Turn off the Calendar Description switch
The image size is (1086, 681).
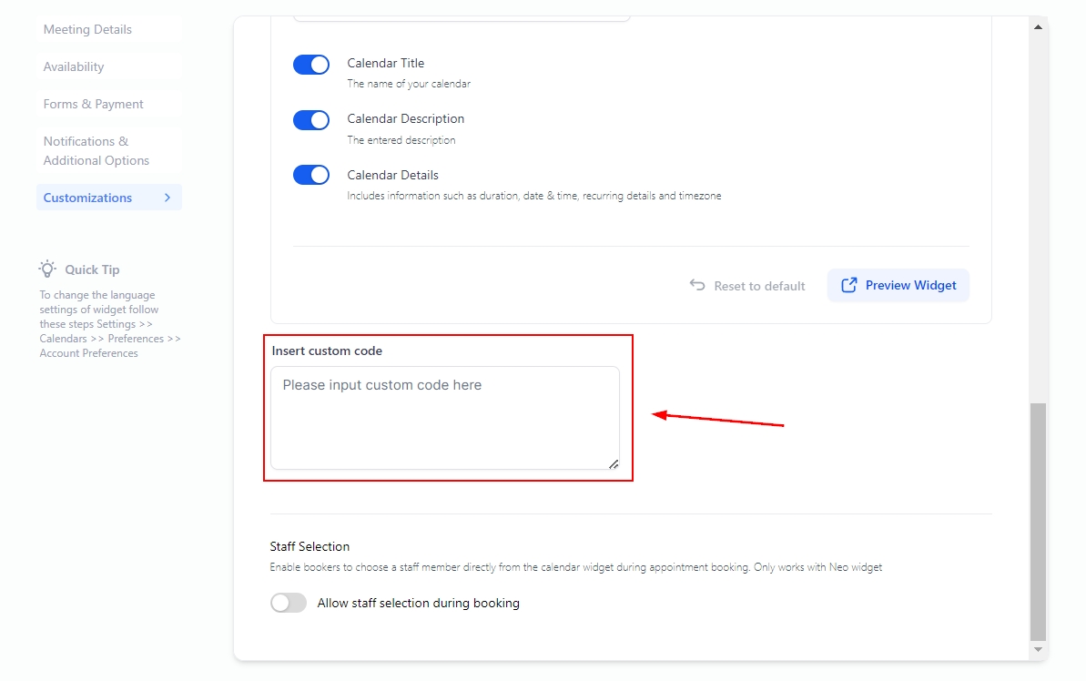(311, 120)
